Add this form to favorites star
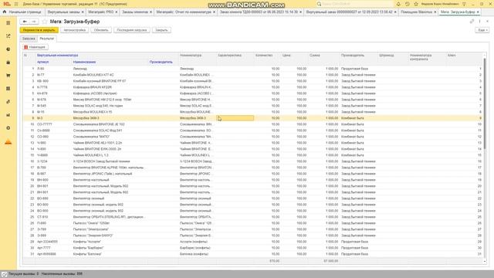494x278 pixels. coord(45,22)
